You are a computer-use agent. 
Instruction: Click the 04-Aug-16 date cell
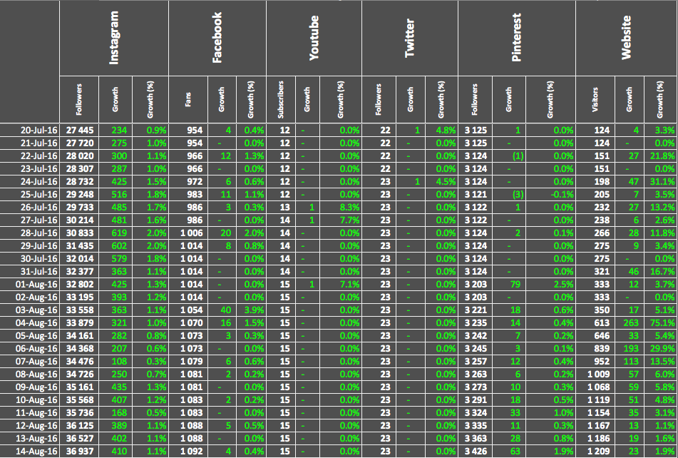(x=30, y=322)
